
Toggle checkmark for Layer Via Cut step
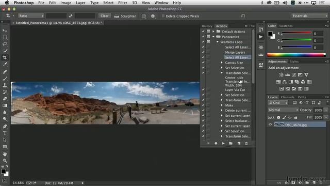click(203, 89)
